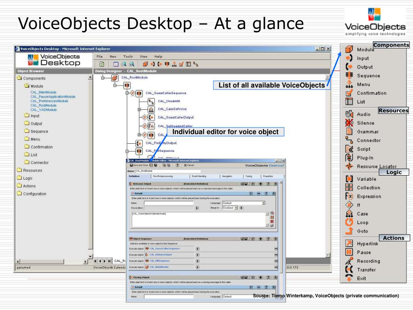
Task: Select the Resources folder in Object Browser
Action: 32,171
